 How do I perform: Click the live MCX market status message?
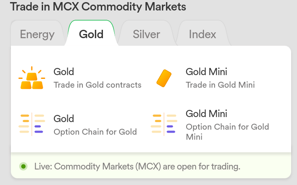[137, 167]
